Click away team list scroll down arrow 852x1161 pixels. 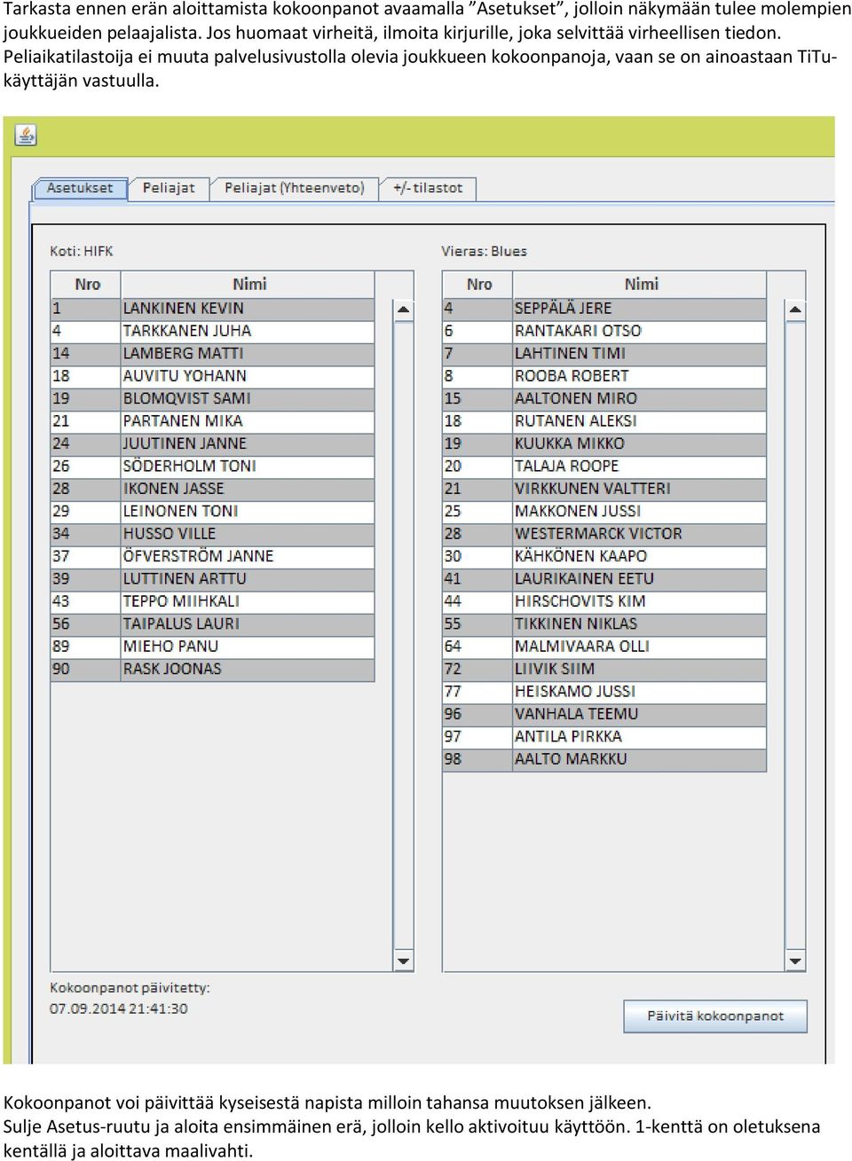[795, 961]
